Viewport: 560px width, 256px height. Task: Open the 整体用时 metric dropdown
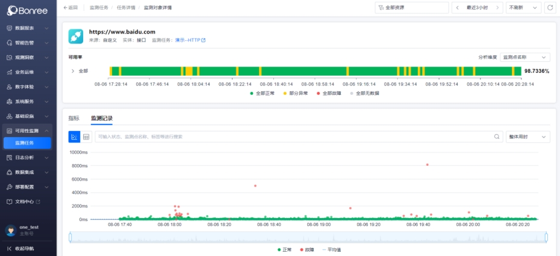[527, 137]
